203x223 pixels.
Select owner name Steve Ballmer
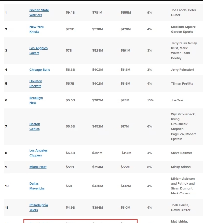[181, 153]
